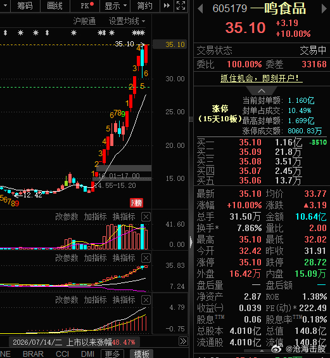
Task: Open the leftmost toolbar dropdown arrow
Action: tap(5, 5)
